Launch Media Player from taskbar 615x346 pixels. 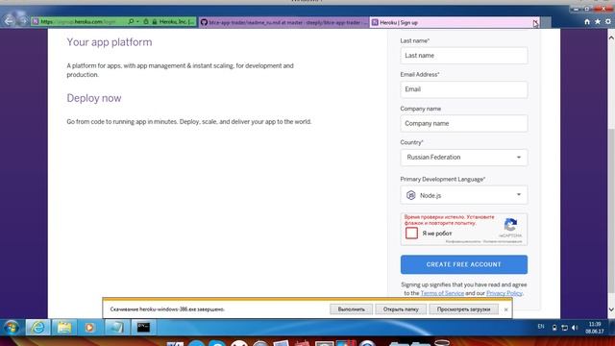(x=89, y=327)
